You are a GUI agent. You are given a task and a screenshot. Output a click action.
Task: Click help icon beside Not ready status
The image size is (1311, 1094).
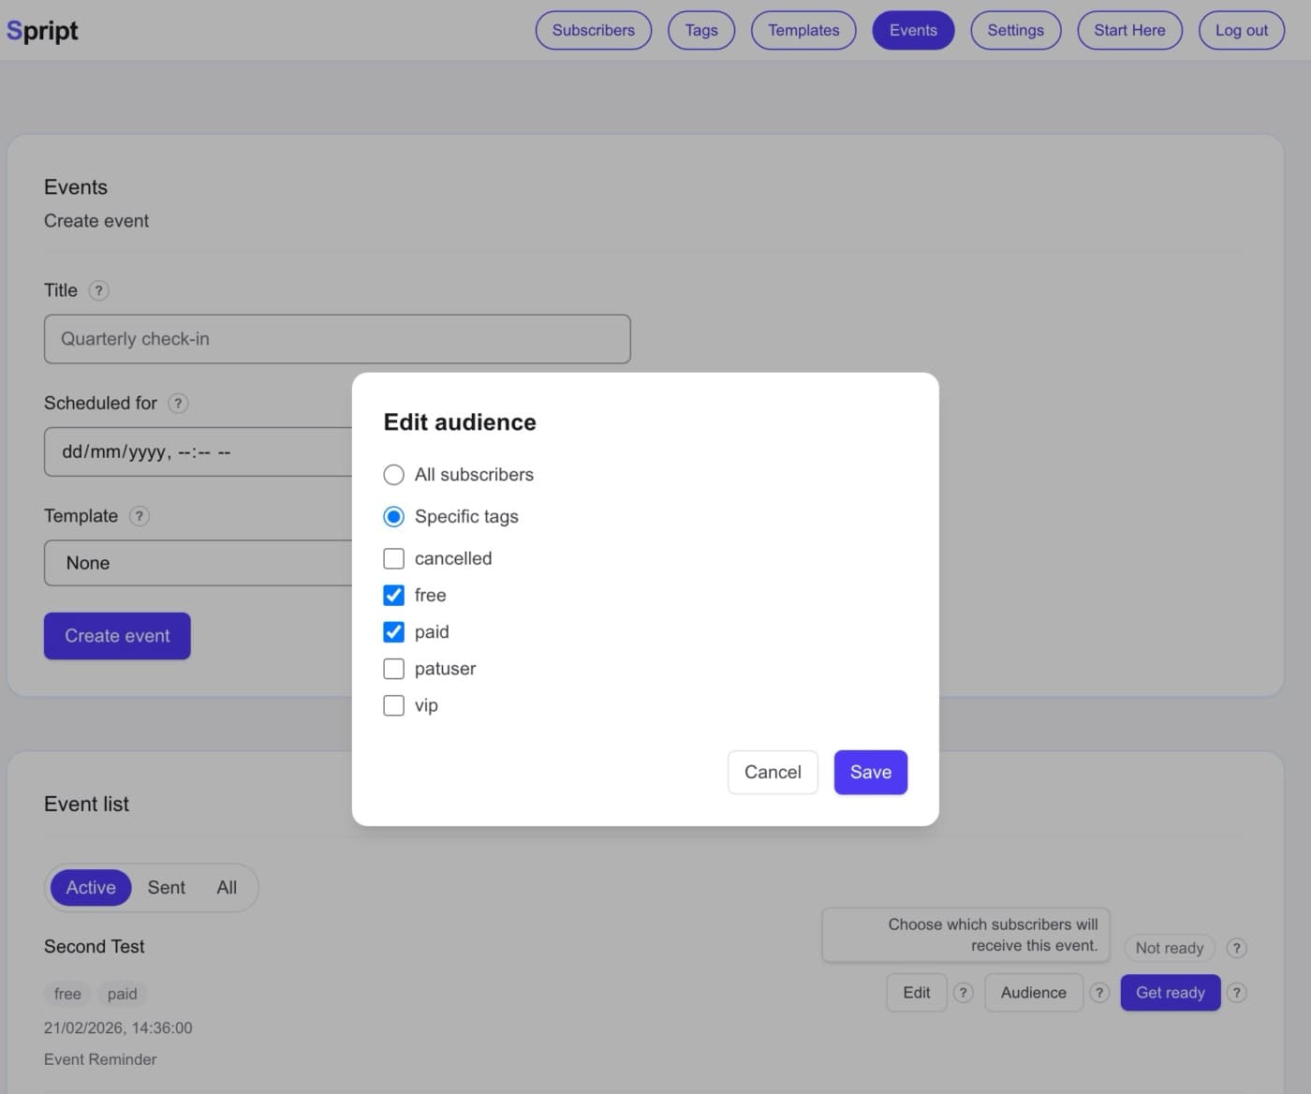(x=1236, y=948)
